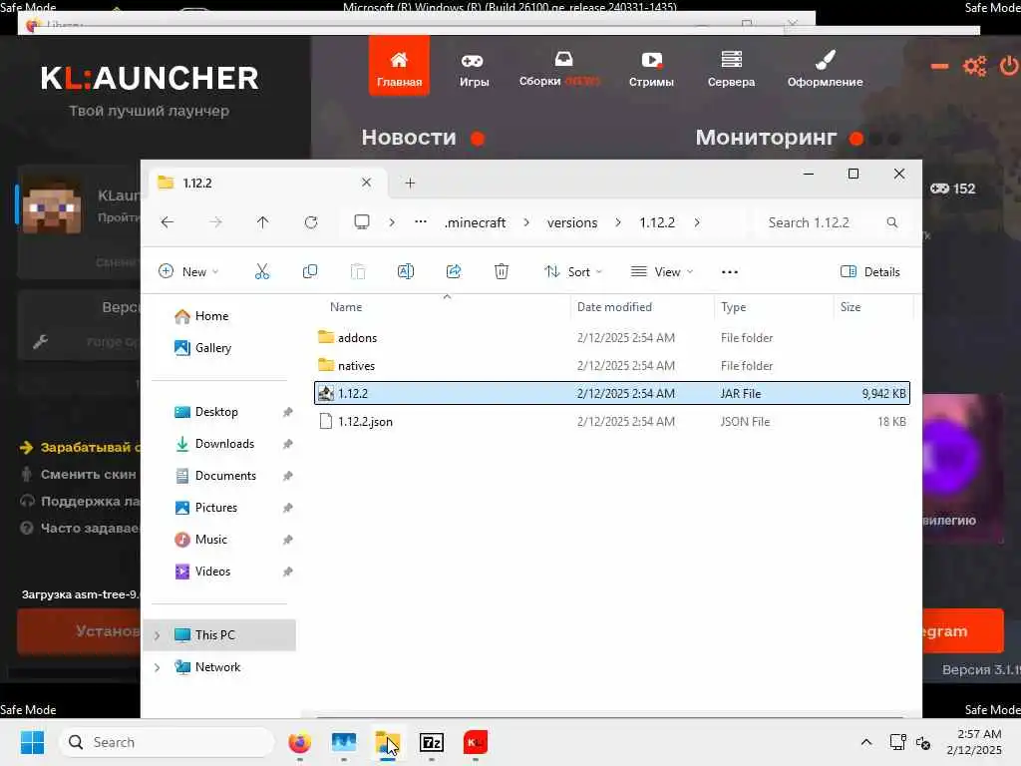Open the Windows Start button
Image resolution: width=1021 pixels, height=766 pixels.
(x=32, y=742)
